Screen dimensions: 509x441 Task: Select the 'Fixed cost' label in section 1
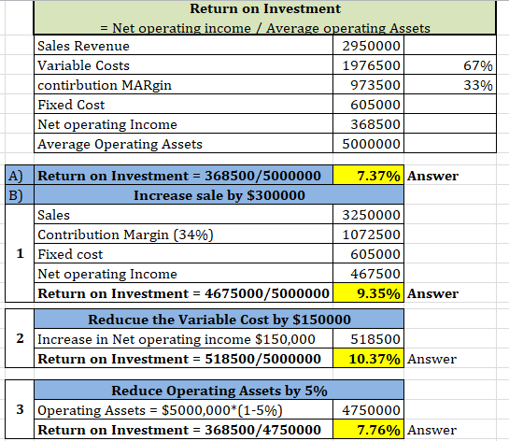(x=183, y=253)
